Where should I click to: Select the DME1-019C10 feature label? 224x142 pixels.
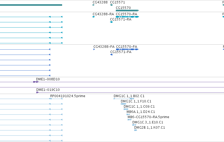click(48, 90)
